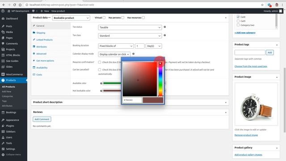Click the Dashboard sidebar icon
The height and width of the screenshot is (161, 286).
pos(3,19)
